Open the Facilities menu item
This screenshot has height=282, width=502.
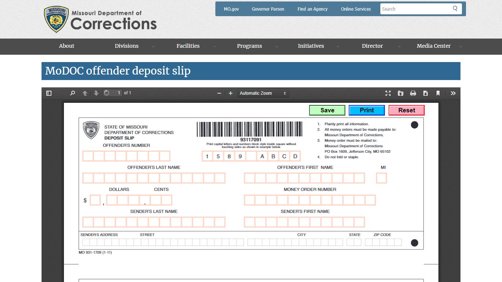tap(188, 46)
